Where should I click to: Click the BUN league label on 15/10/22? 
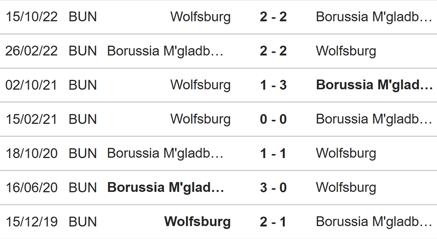[83, 17]
